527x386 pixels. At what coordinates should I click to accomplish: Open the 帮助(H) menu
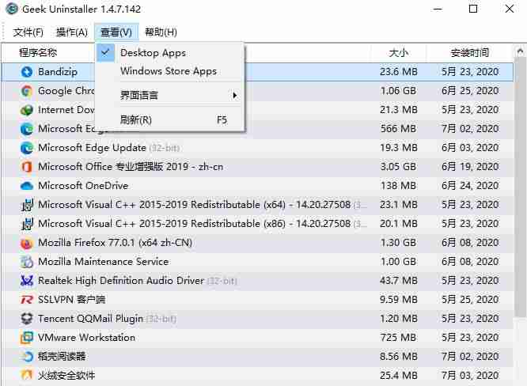(161, 32)
